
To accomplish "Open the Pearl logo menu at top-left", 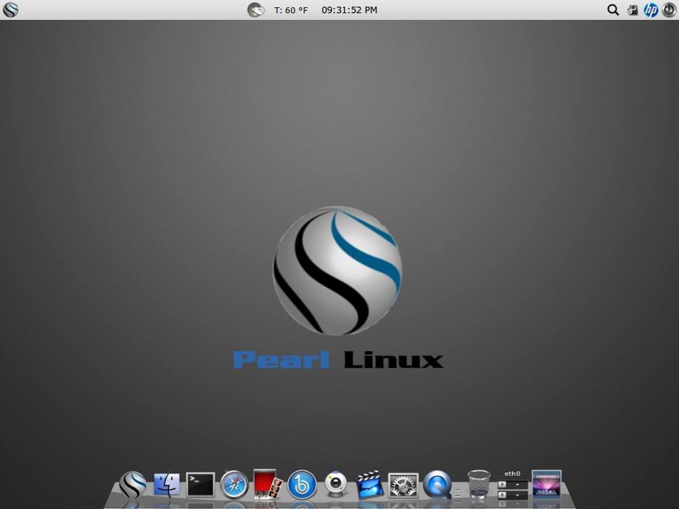I will pyautogui.click(x=9, y=10).
